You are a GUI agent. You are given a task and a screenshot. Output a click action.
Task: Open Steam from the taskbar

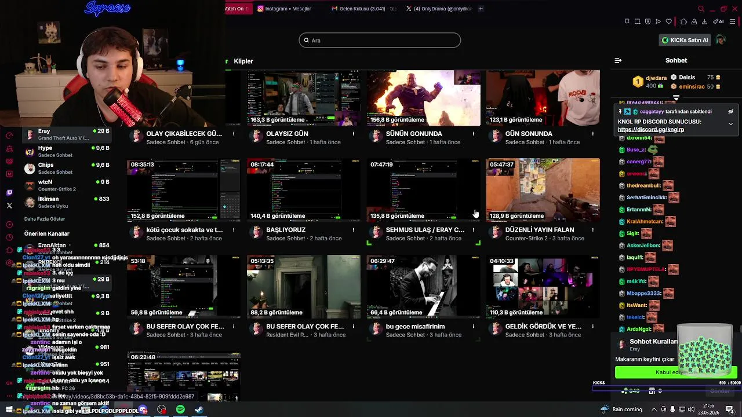[199, 409]
